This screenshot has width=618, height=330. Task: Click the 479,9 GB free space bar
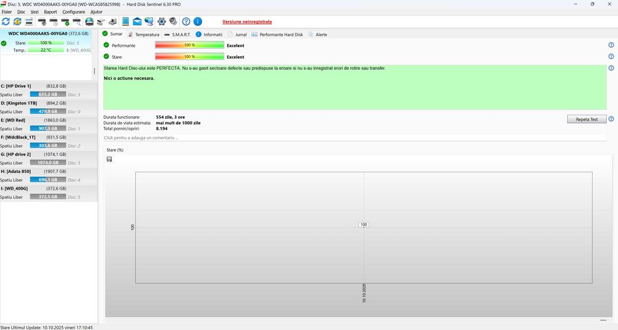[x=48, y=111]
